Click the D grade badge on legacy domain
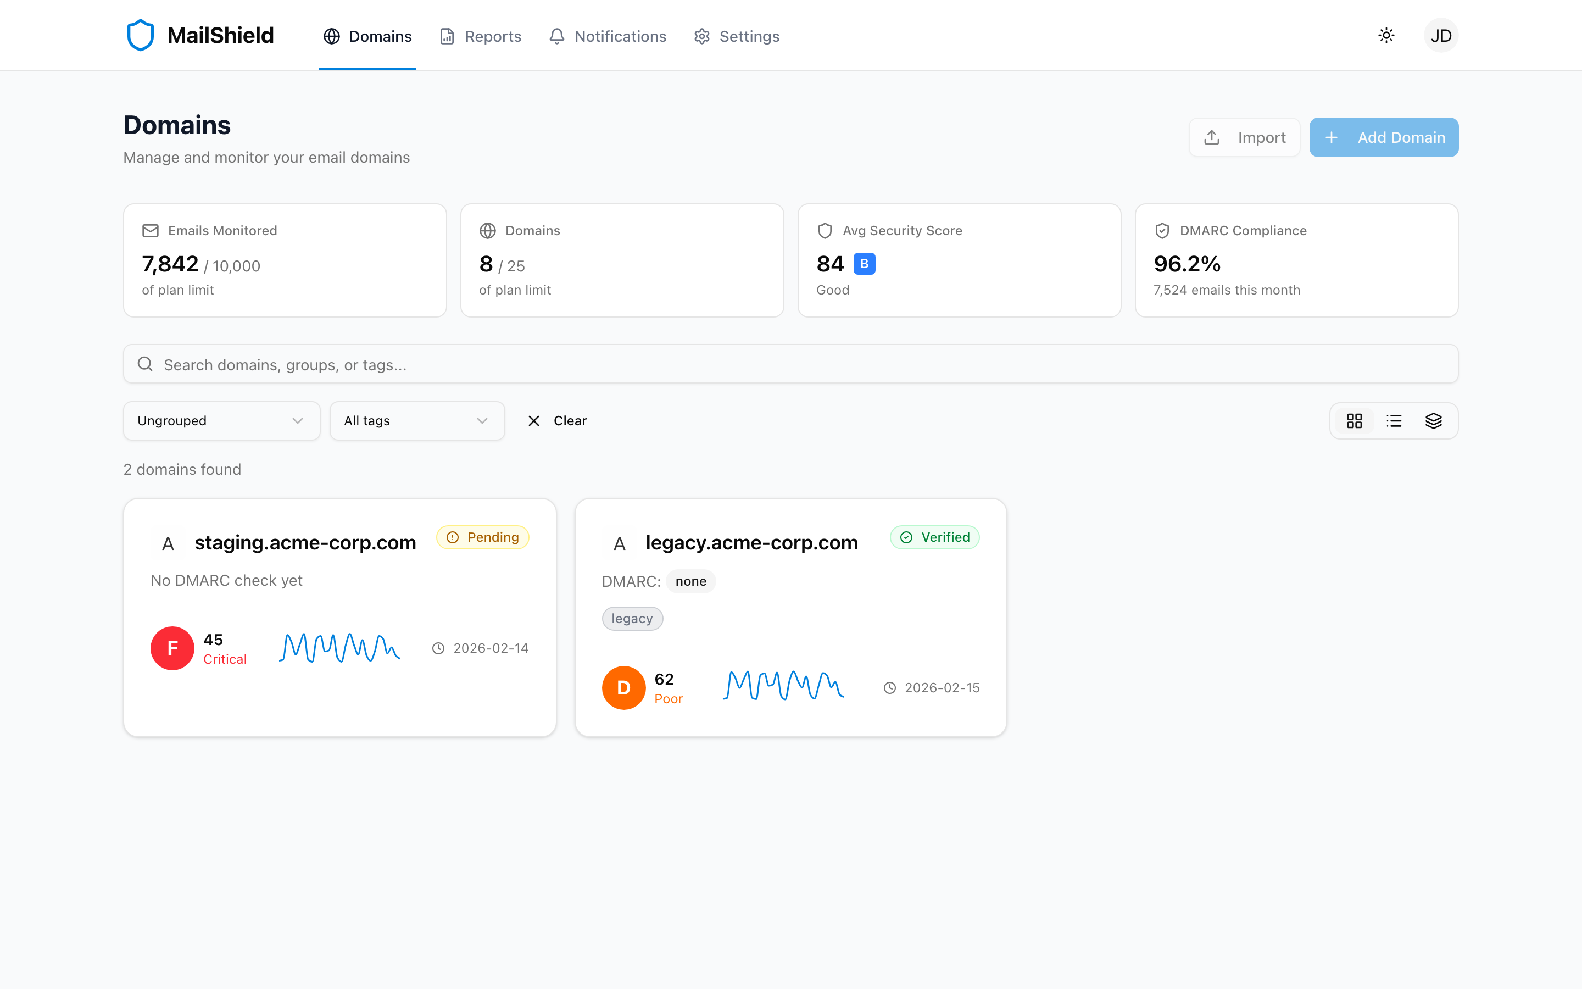The height and width of the screenshot is (989, 1582). click(x=623, y=687)
